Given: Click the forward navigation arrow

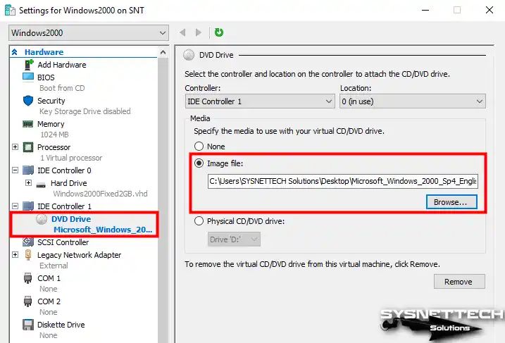Looking at the screenshot, I should tap(199, 32).
